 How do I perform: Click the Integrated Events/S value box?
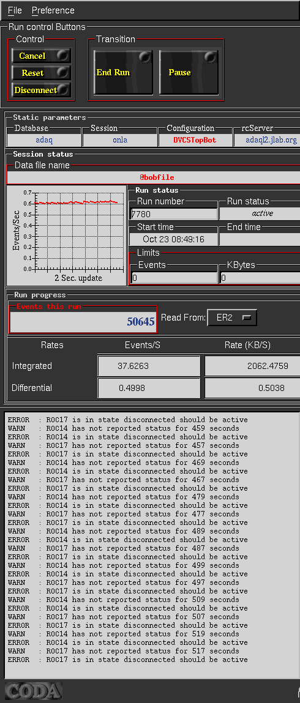[x=149, y=366]
